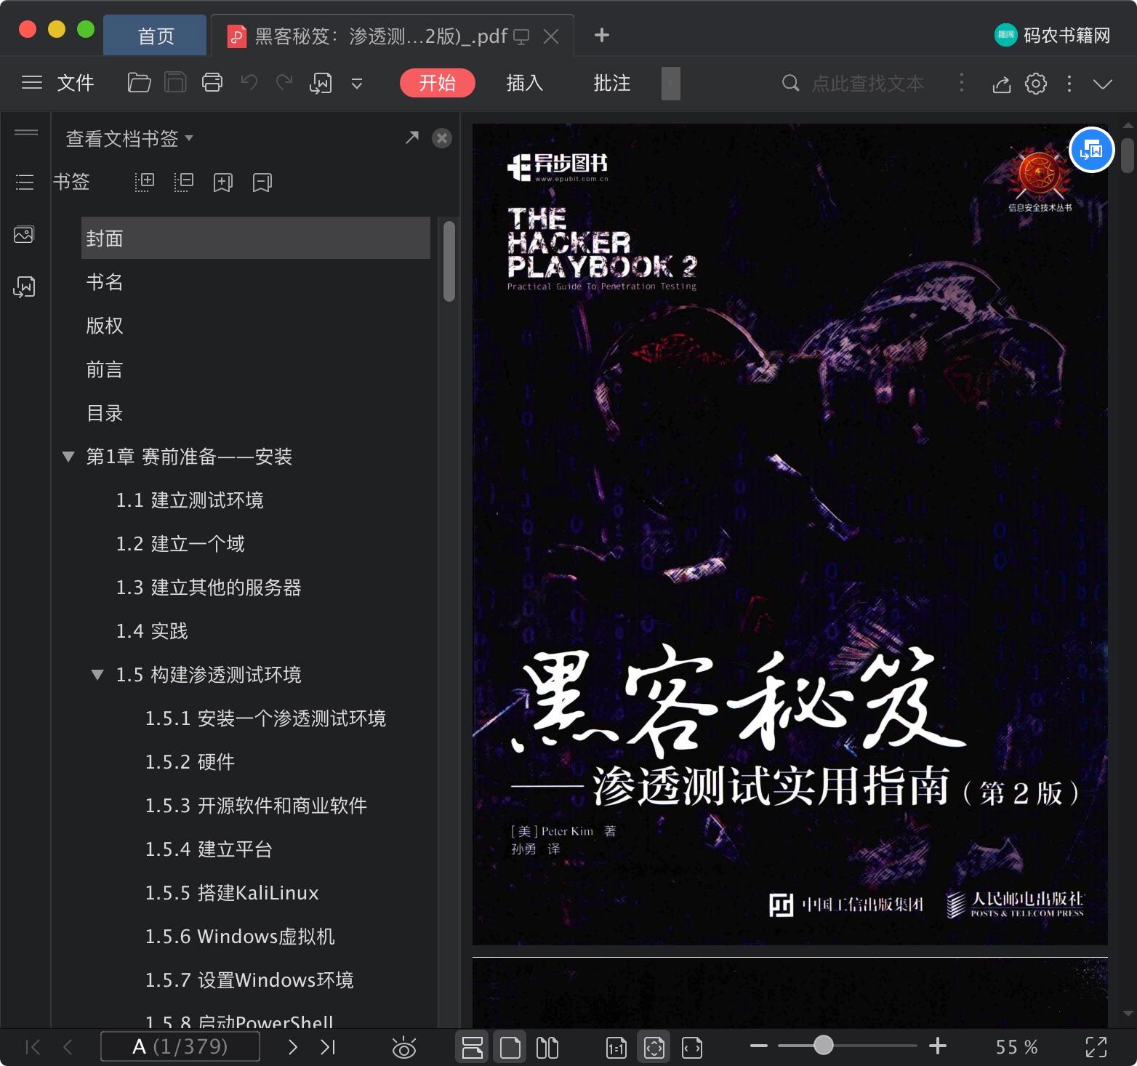Show more ribbon tabs with the arrow

coord(671,84)
